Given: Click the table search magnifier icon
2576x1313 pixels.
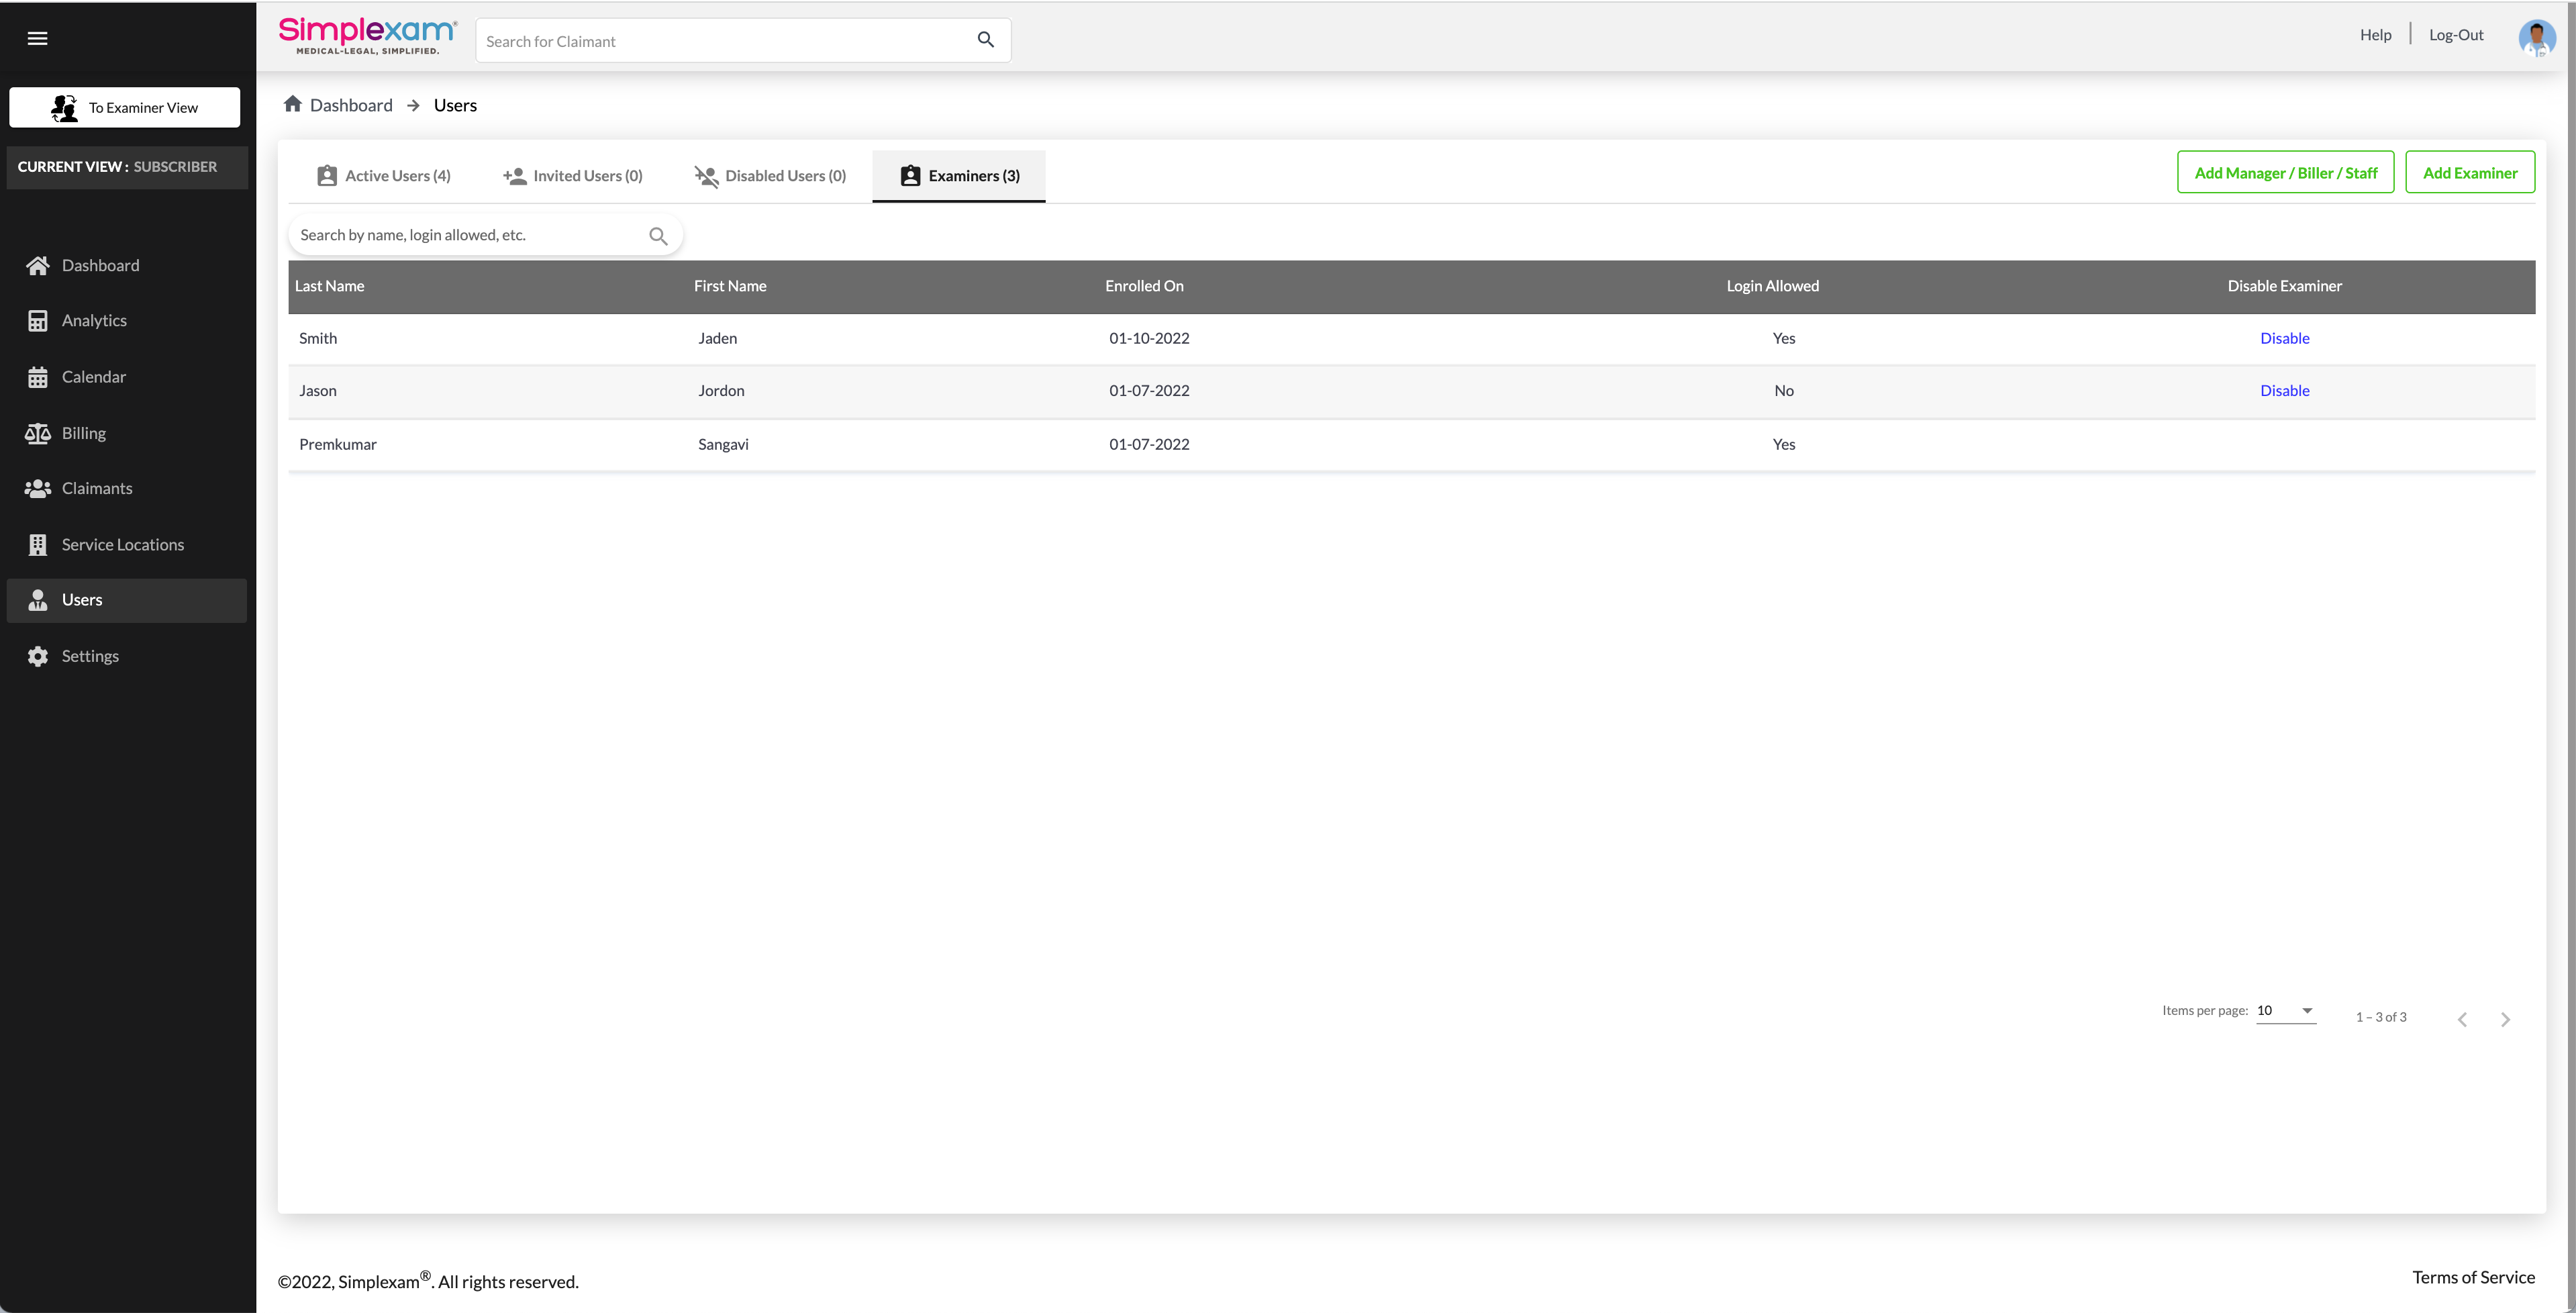Looking at the screenshot, I should [x=658, y=236].
